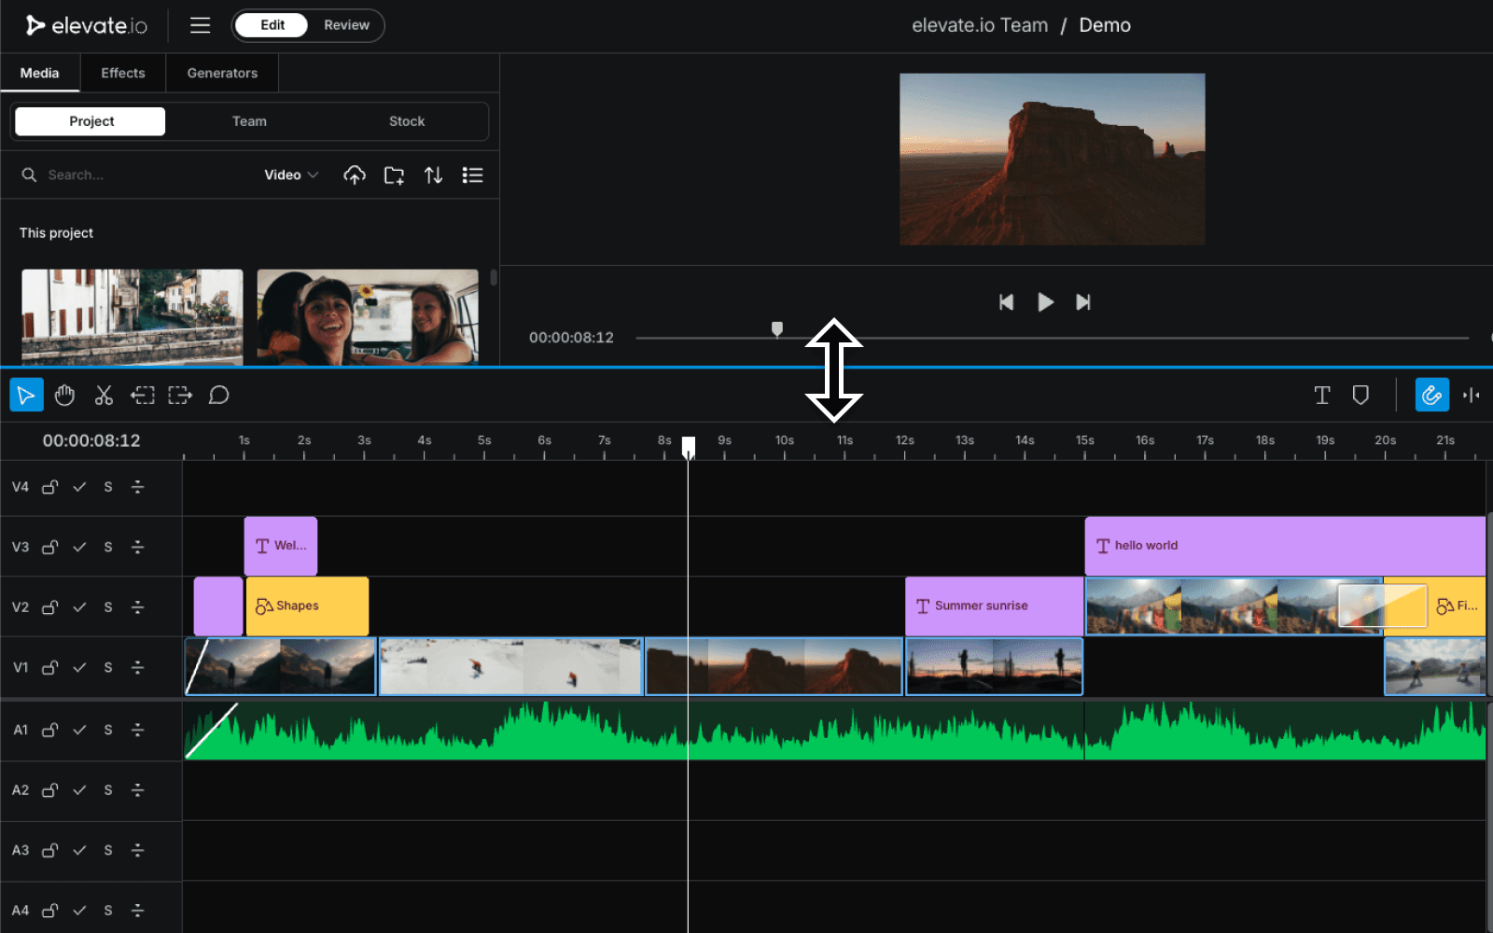Select the Summer sunrise title clip

[x=993, y=606]
